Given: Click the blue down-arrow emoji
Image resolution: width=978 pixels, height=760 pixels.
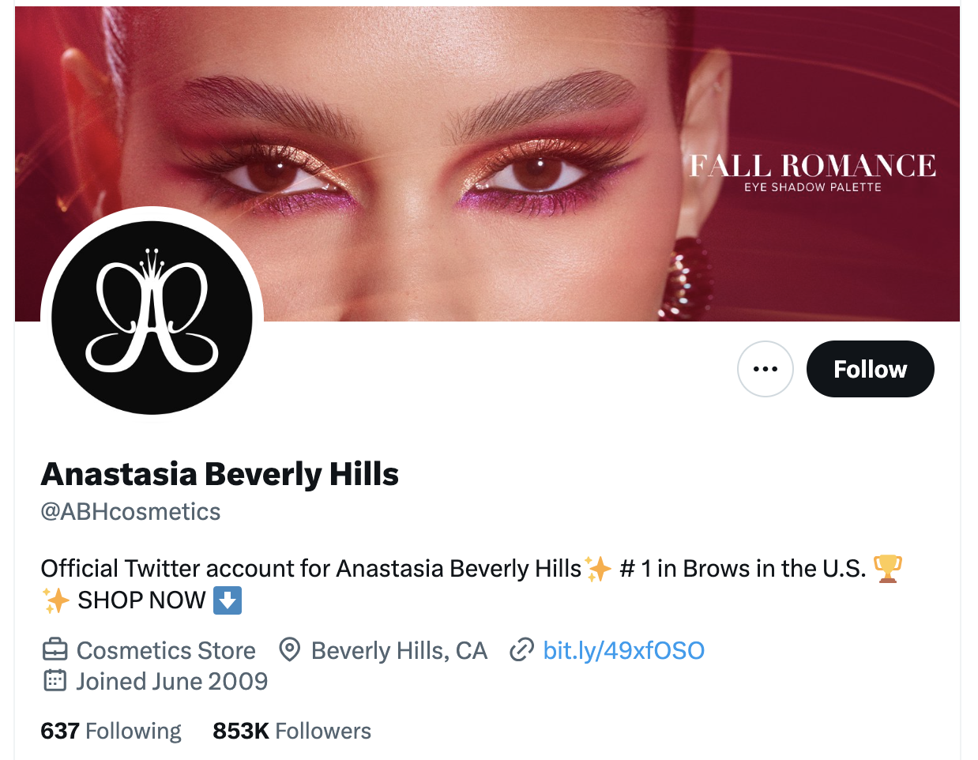Looking at the screenshot, I should 228,600.
